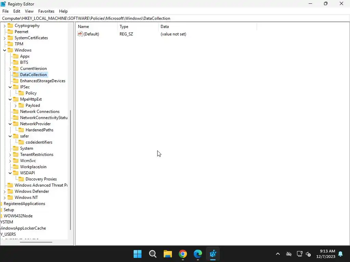The width and height of the screenshot is (350, 262).
Task: Click the string value icon for (Default)
Action: click(x=80, y=34)
